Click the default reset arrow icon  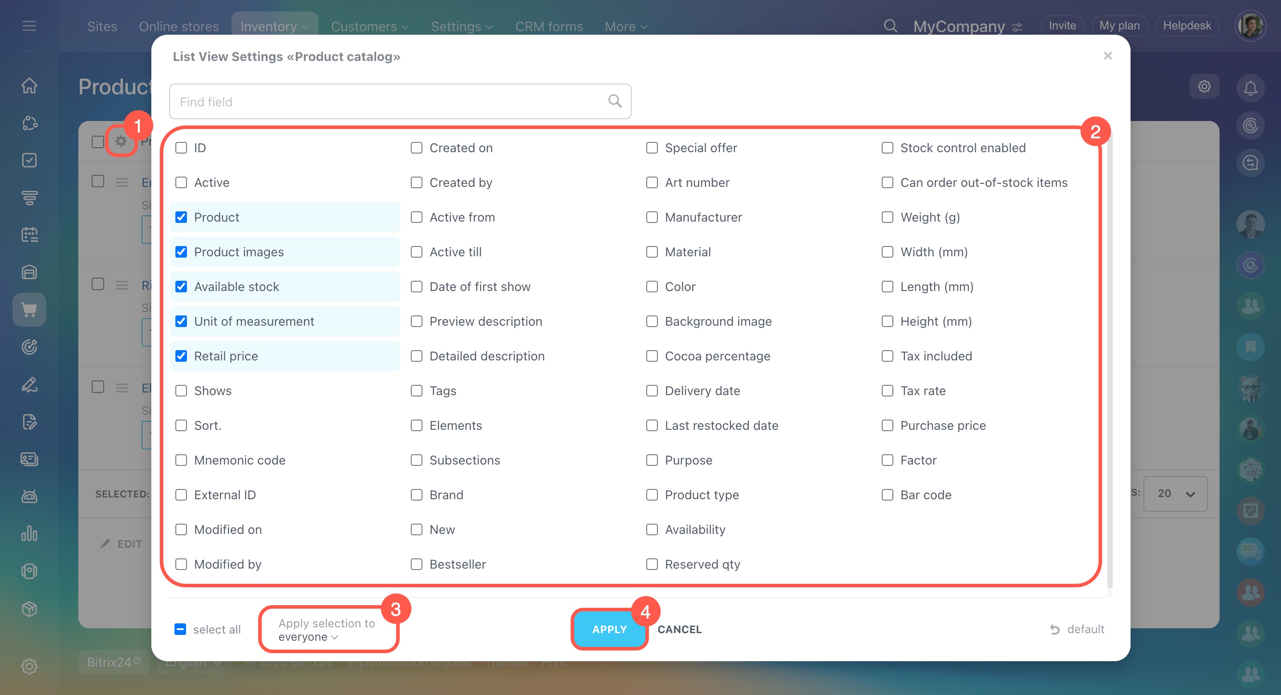[x=1054, y=630]
